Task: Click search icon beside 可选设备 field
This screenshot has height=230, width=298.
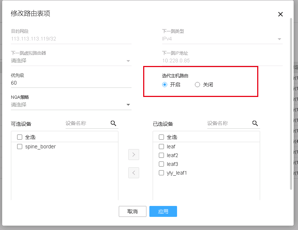Action: click(x=113, y=123)
